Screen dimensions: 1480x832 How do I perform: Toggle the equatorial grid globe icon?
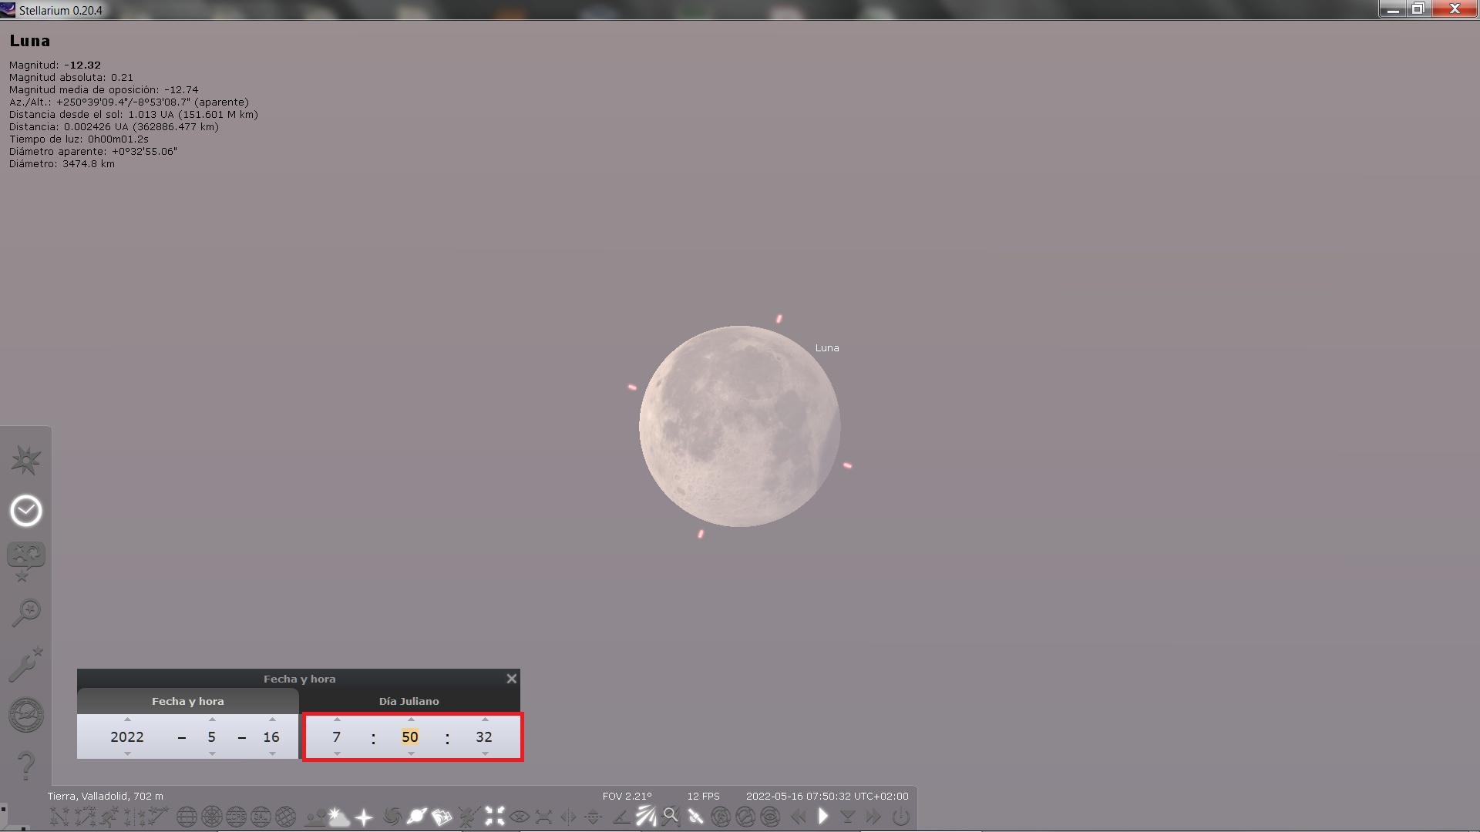pos(187,817)
